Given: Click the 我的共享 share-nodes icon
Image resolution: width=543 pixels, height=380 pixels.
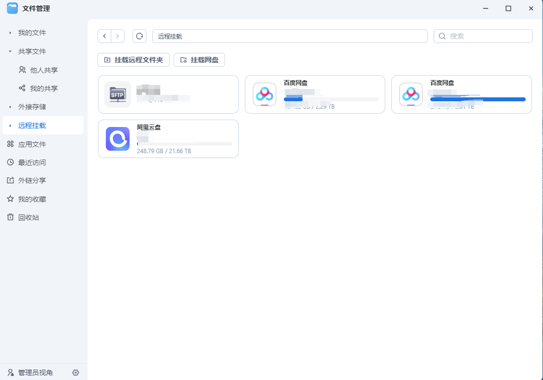Looking at the screenshot, I should 22,88.
